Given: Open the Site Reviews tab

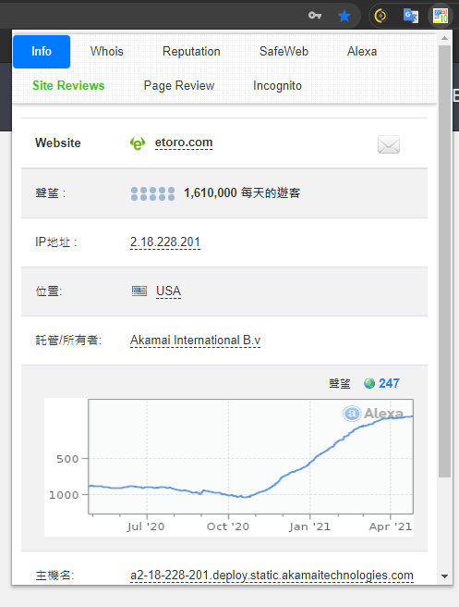Looking at the screenshot, I should (68, 85).
